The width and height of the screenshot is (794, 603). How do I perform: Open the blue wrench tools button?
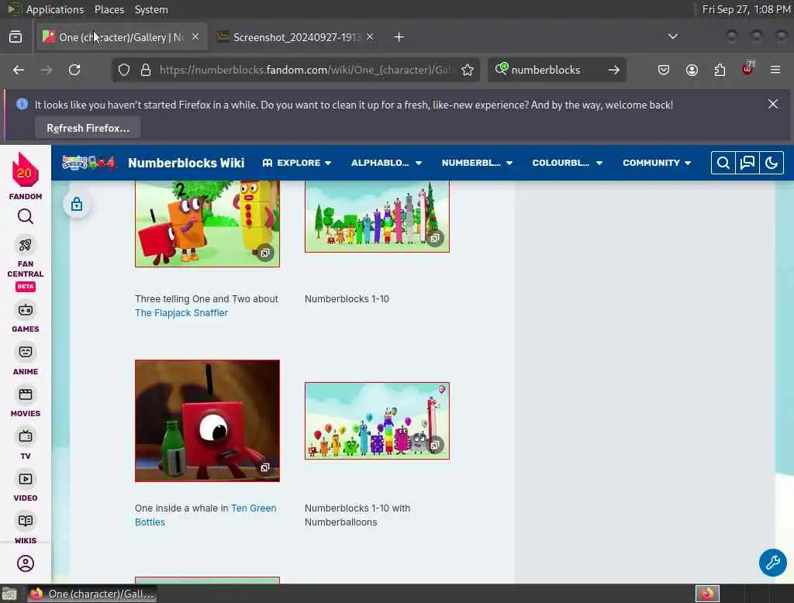773,563
